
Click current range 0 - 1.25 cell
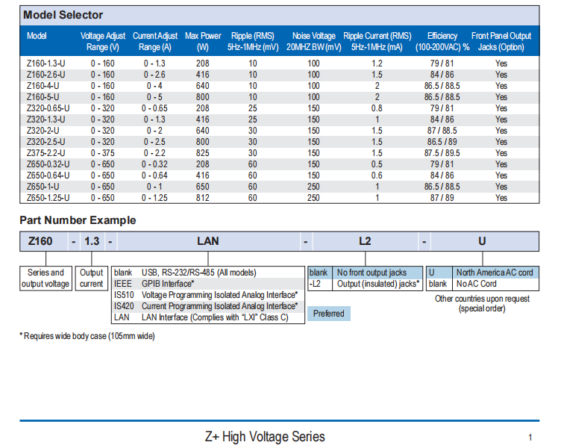[154, 198]
